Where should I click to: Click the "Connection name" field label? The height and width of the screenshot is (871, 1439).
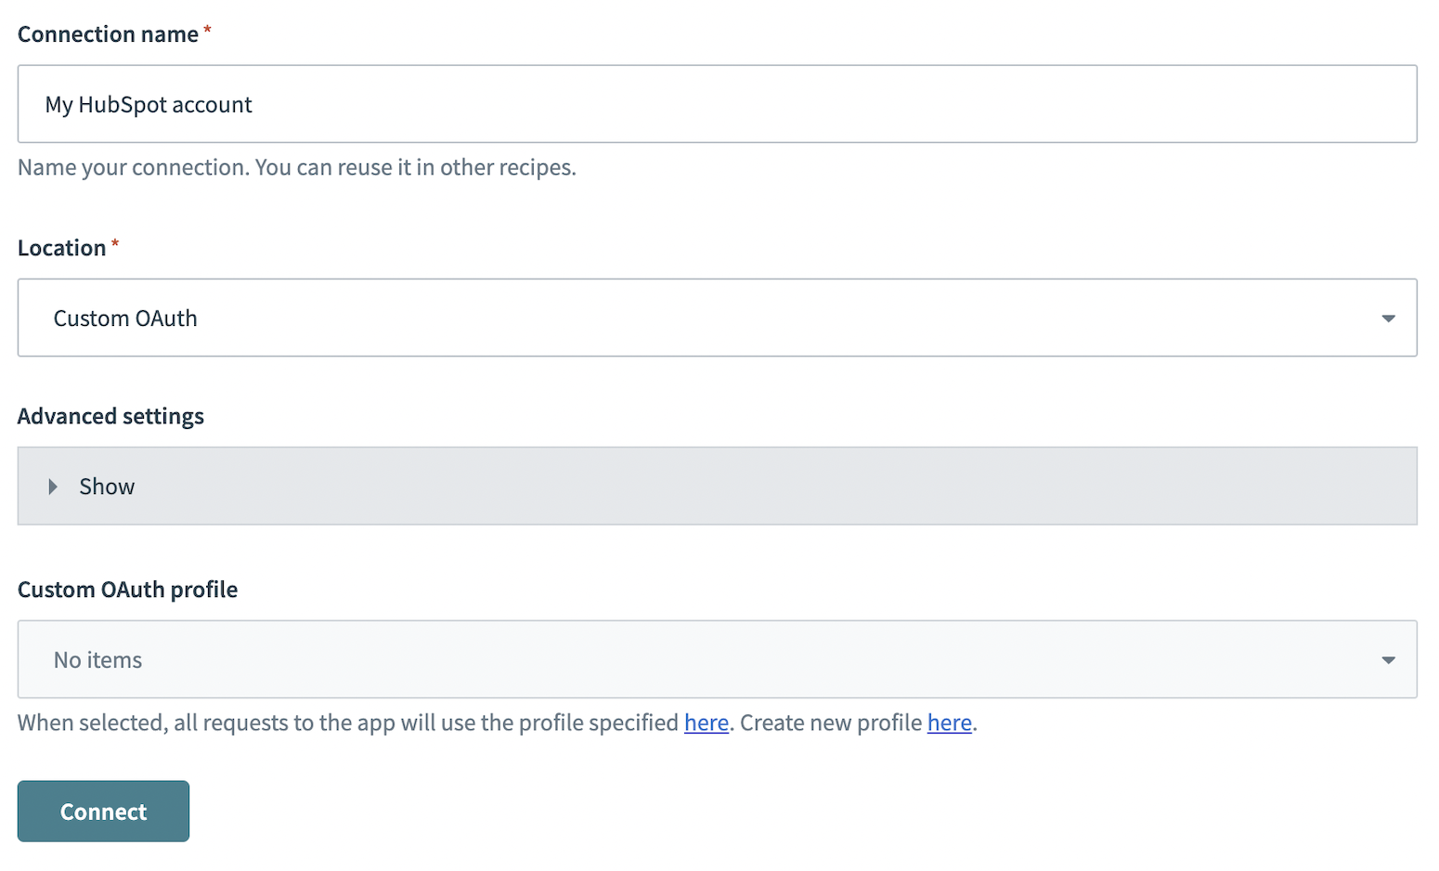108,34
